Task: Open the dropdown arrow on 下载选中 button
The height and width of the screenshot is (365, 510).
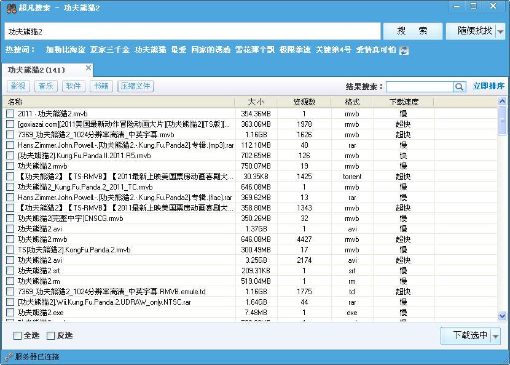Action: [496, 335]
